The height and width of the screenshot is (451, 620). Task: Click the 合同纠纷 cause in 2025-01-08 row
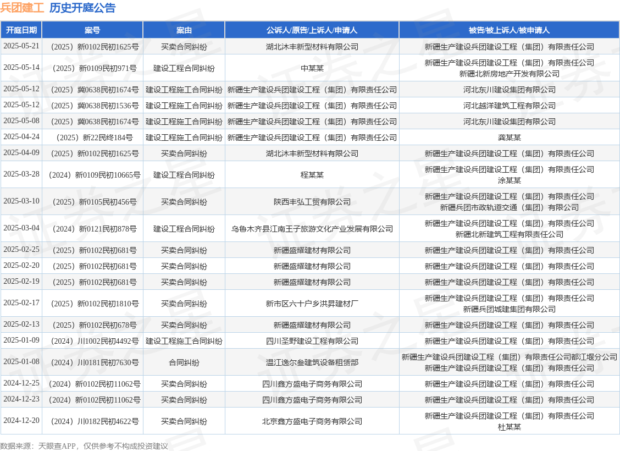pyautogui.click(x=184, y=362)
